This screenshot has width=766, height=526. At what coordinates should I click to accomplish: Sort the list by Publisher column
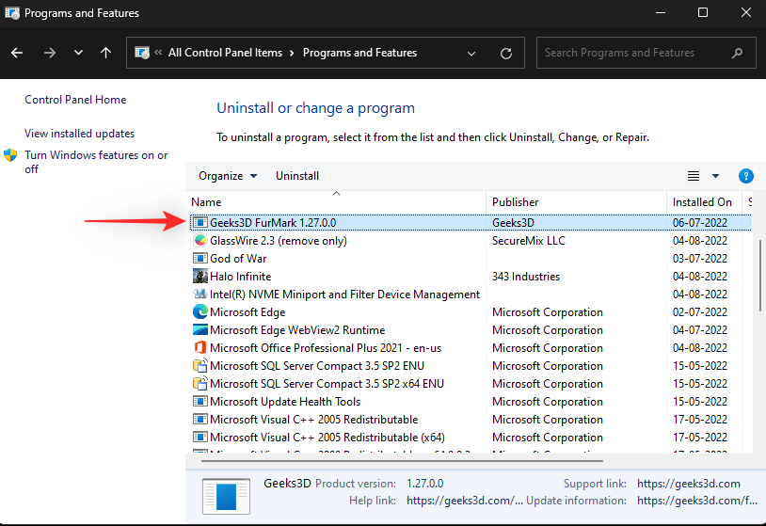[516, 202]
